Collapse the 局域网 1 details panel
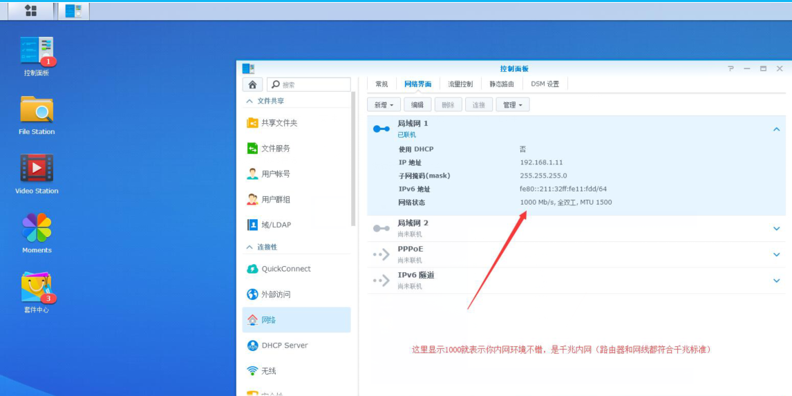Viewport: 792px width, 396px height. pos(776,129)
